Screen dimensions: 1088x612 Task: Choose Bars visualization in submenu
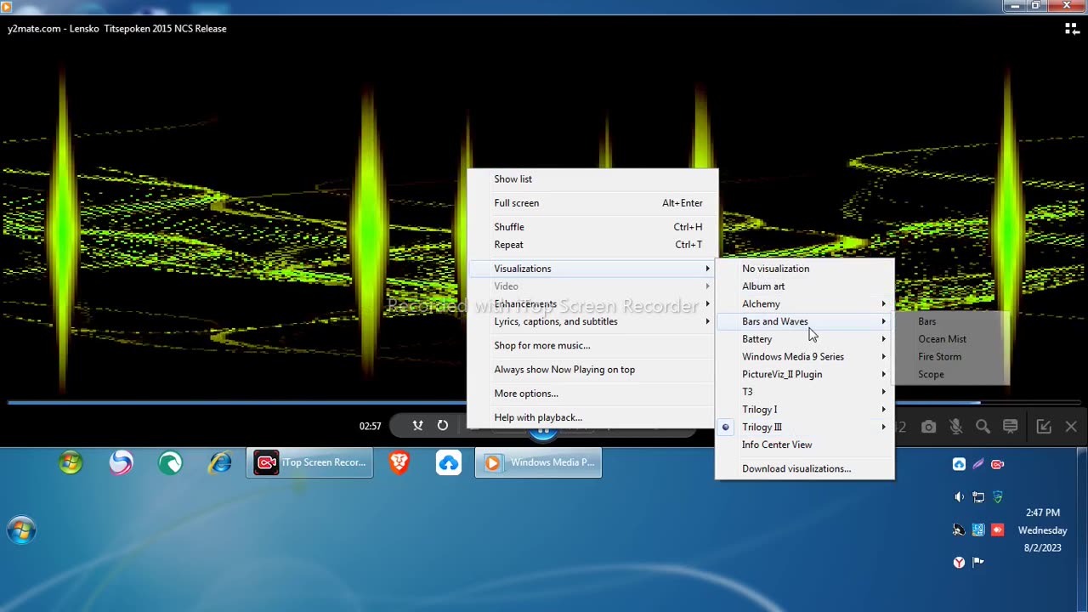951,321
